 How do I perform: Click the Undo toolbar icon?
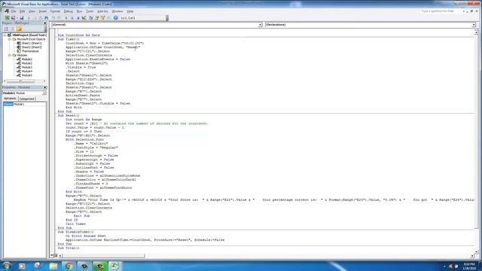[x=53, y=18]
